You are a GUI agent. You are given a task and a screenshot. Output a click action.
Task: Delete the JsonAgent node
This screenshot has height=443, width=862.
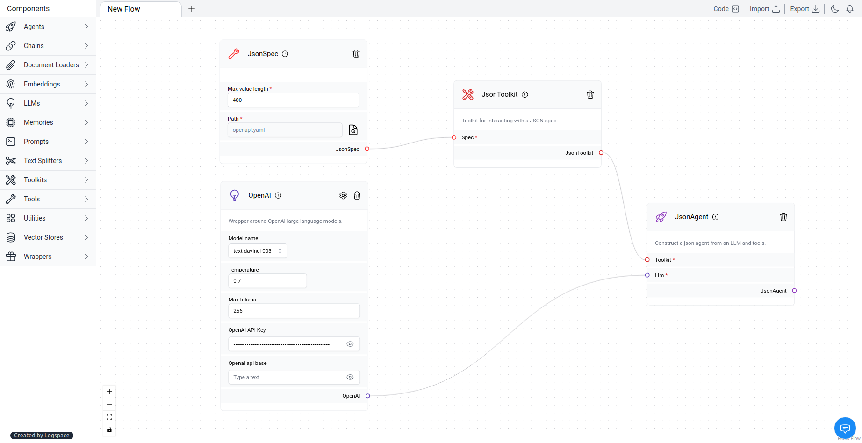(x=783, y=217)
